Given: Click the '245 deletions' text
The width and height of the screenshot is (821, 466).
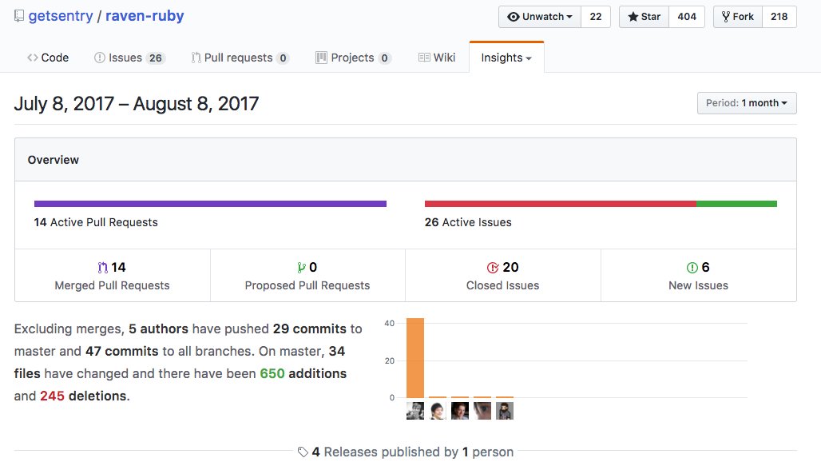Looking at the screenshot, I should pyautogui.click(x=85, y=396).
